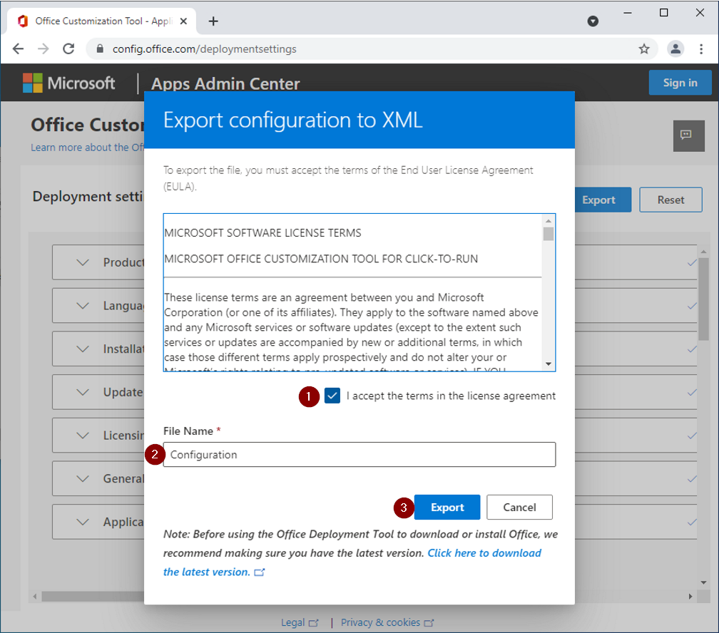Click the address bar URL
Screen dimensions: 719x633
tap(205, 49)
